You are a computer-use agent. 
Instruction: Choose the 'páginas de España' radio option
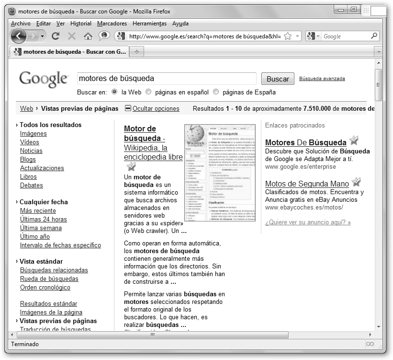click(x=216, y=92)
